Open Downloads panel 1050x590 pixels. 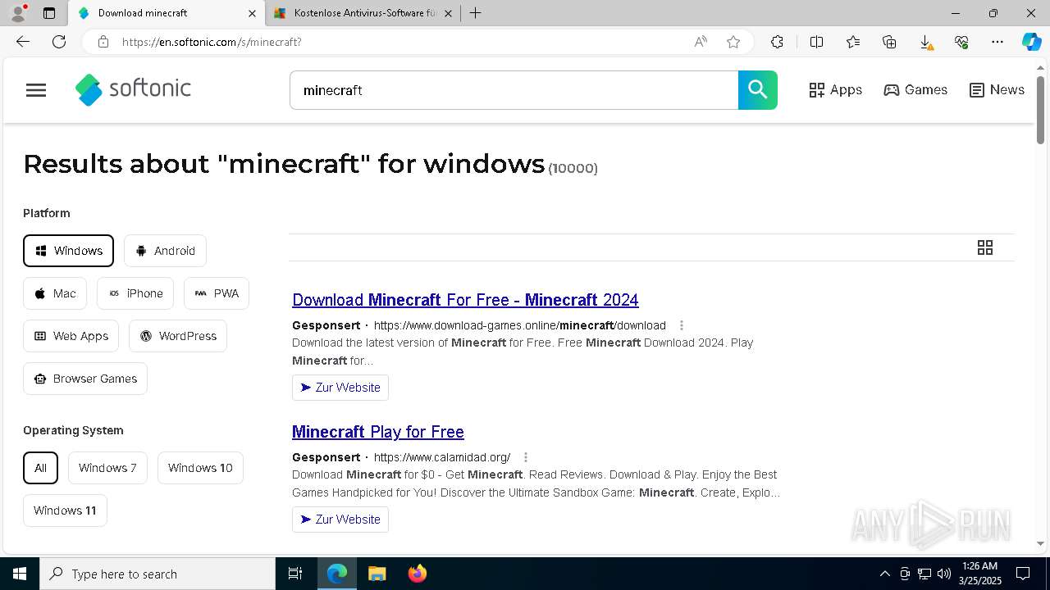(x=925, y=42)
